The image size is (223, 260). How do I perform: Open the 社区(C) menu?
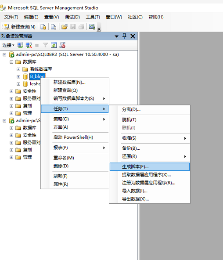click(x=135, y=17)
